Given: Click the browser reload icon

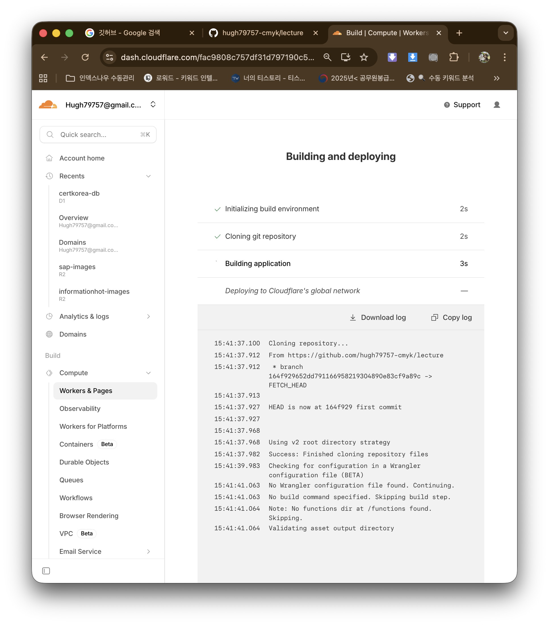Looking at the screenshot, I should click(85, 57).
